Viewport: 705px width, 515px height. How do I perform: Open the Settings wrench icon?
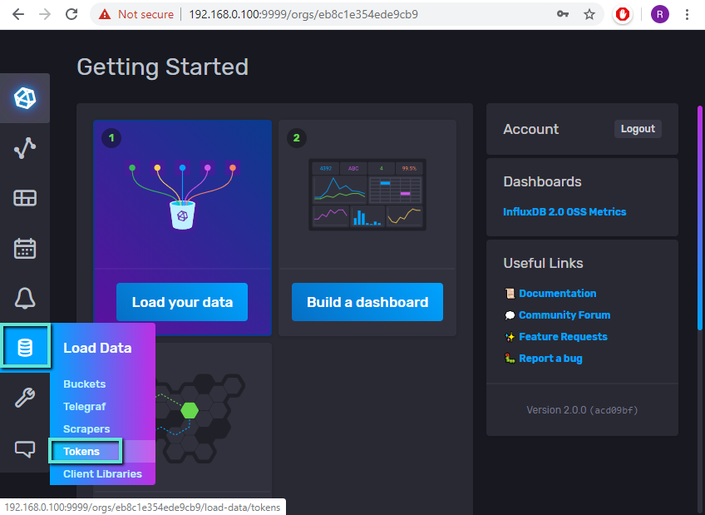coord(25,398)
